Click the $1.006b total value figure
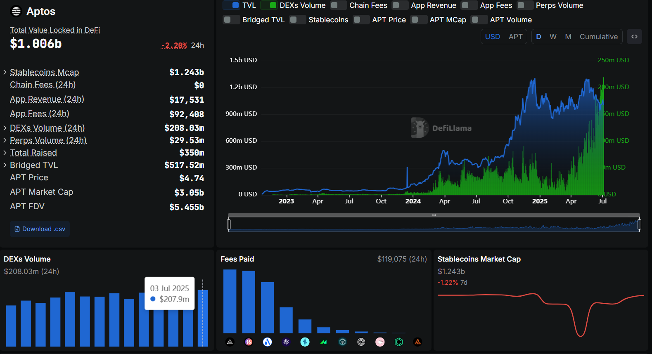The height and width of the screenshot is (354, 652). [36, 44]
